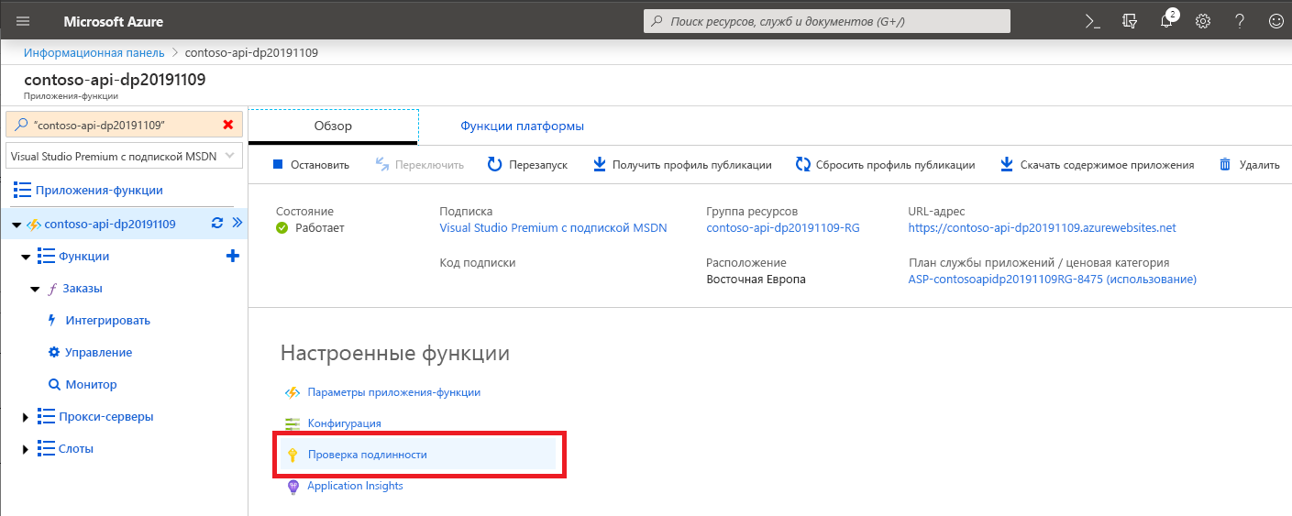Expand the Прокси-серверы node
1292x516 pixels.
point(26,417)
